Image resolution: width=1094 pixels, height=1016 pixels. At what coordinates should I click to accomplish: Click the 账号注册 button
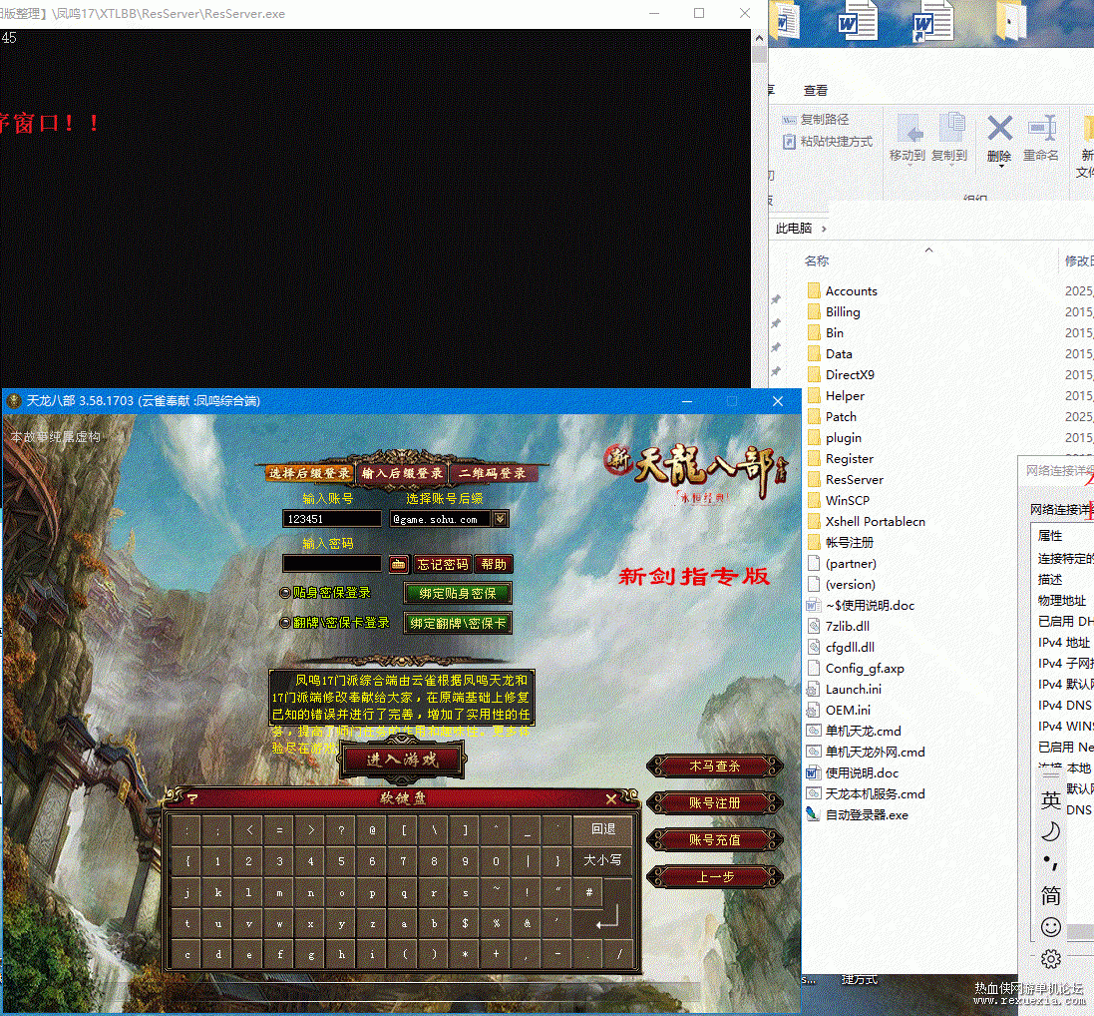tap(714, 803)
